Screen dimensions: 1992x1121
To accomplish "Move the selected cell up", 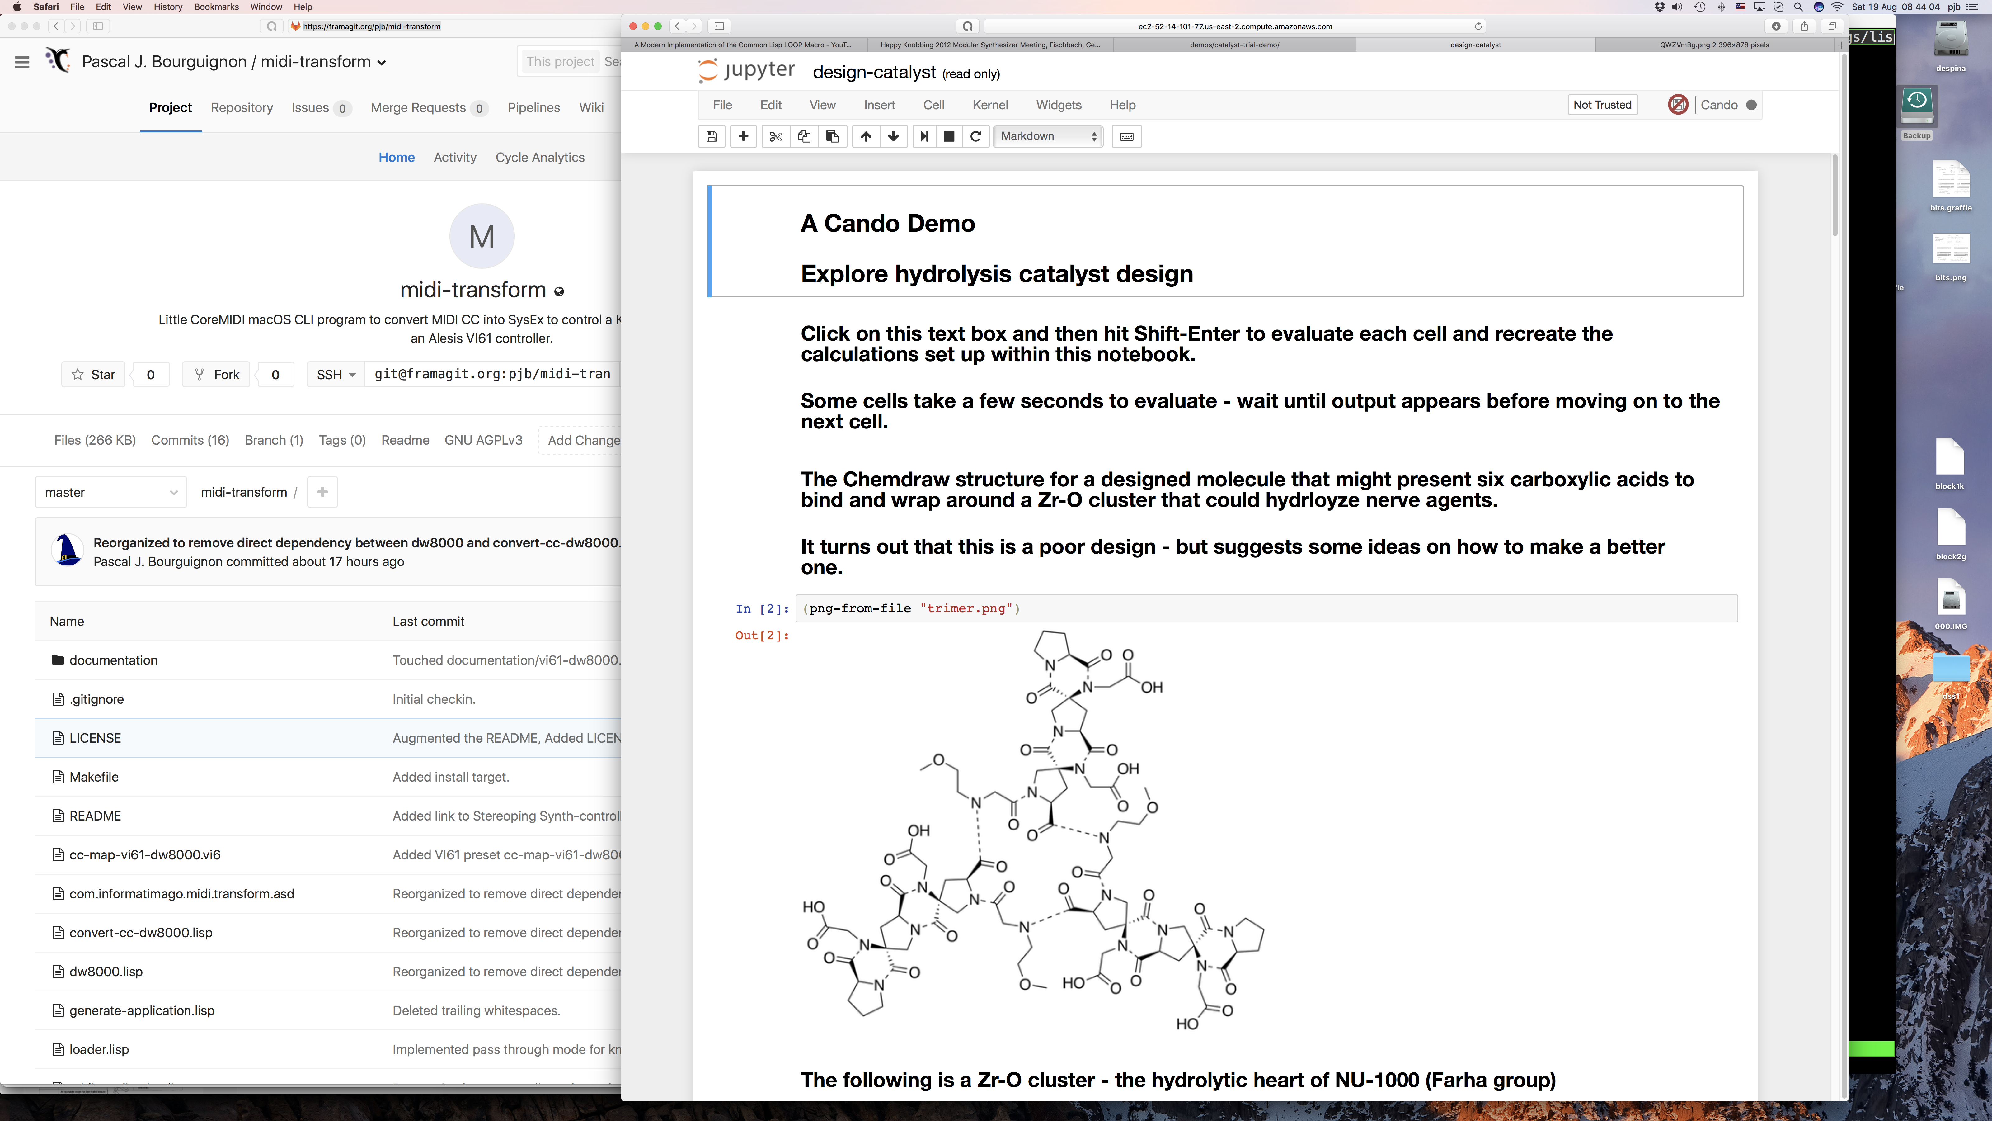I will 866,136.
